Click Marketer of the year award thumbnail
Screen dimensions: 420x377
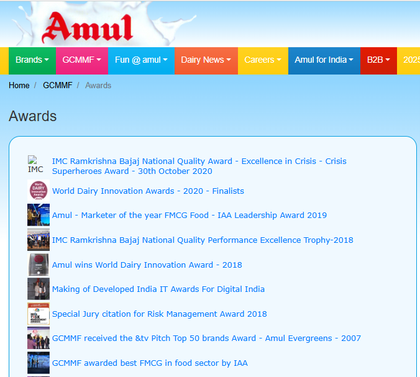[x=38, y=215]
